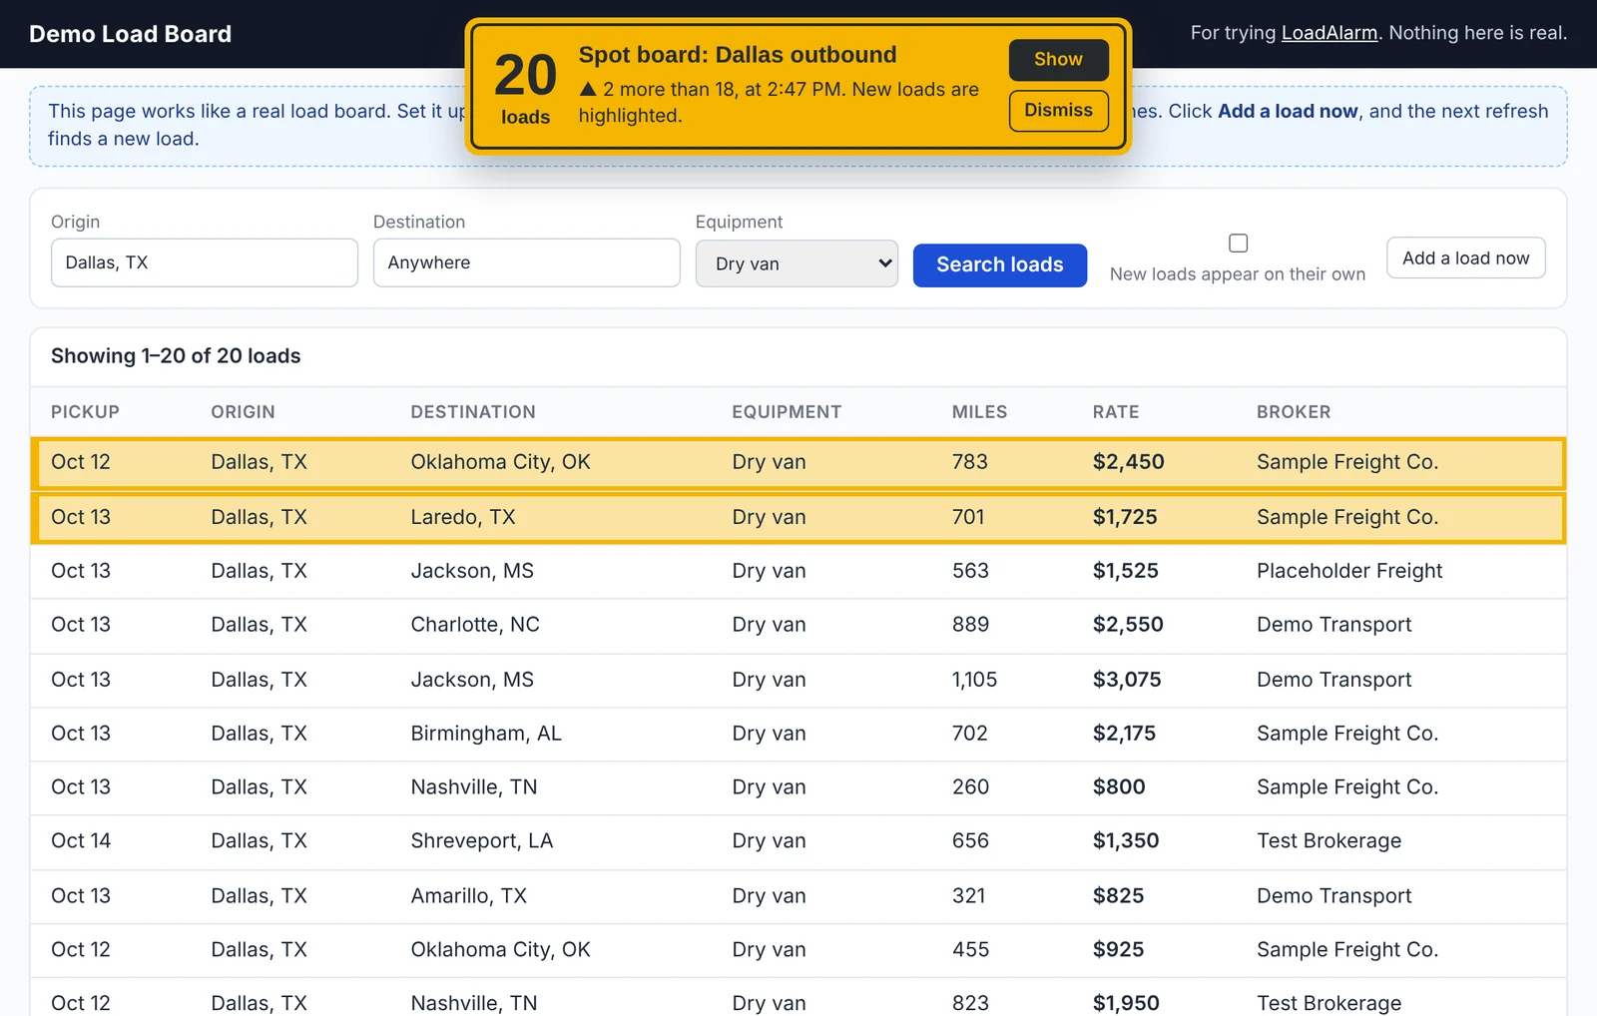Click the $1,525 rate cell
This screenshot has width=1597, height=1016.
1125,571
